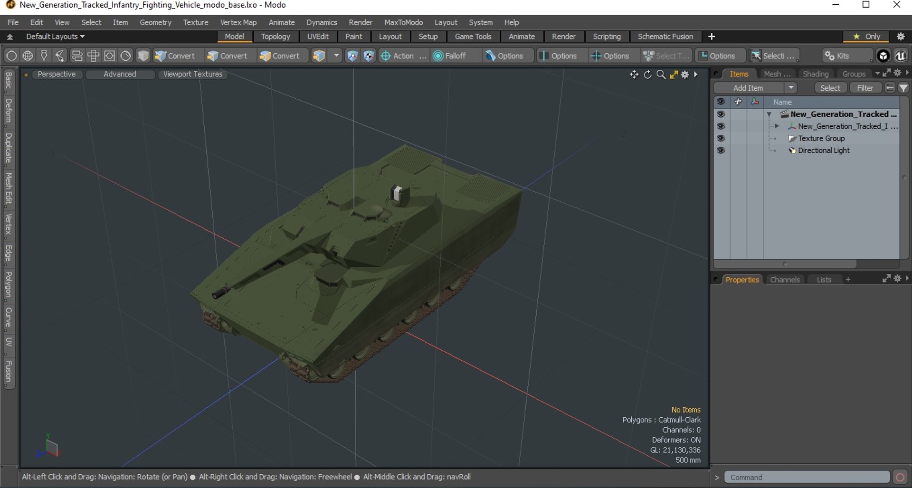Toggle the dot left of the Items tab
The width and height of the screenshot is (912, 488).
716,74
